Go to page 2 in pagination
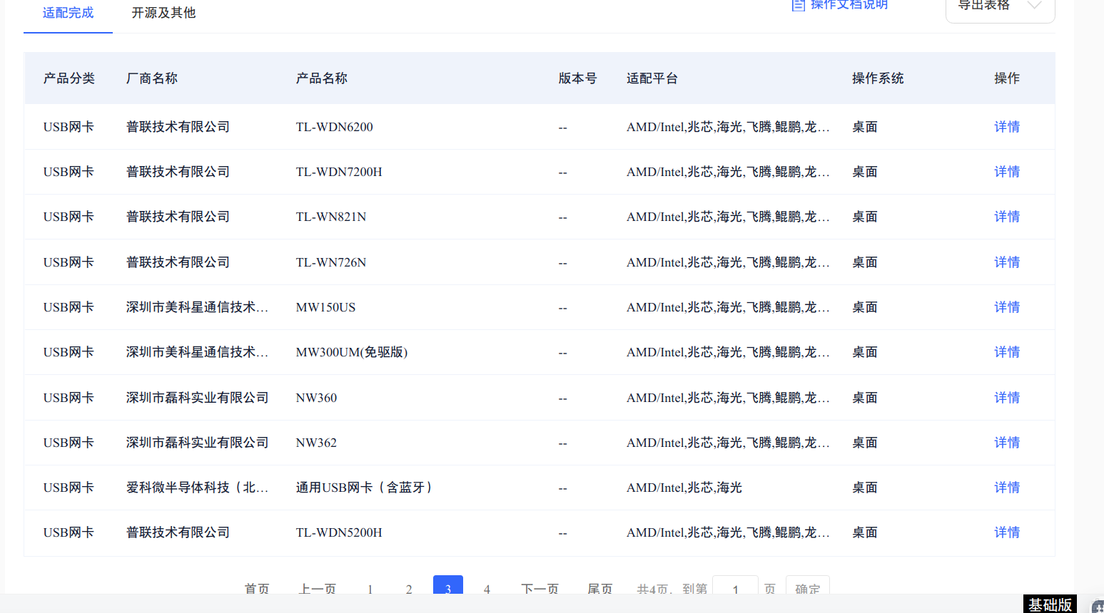Screen dimensions: 1104x613 pyautogui.click(x=409, y=589)
